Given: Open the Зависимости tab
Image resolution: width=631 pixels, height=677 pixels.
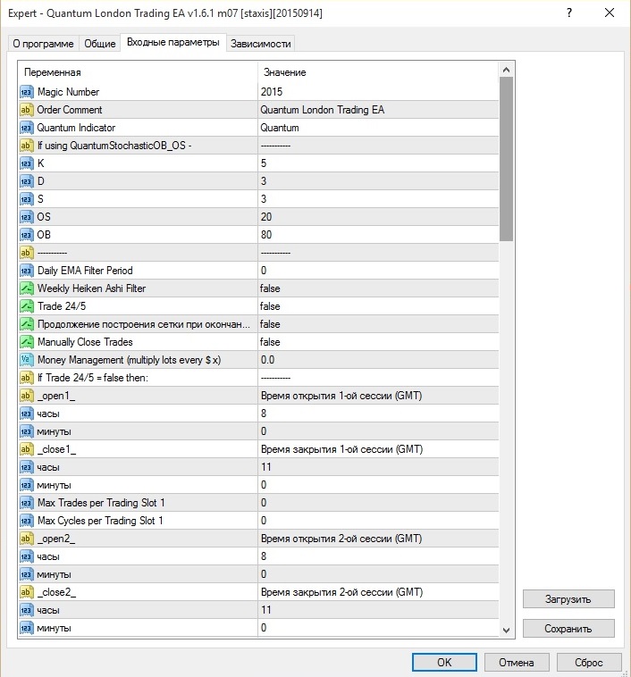Looking at the screenshot, I should pos(261,44).
